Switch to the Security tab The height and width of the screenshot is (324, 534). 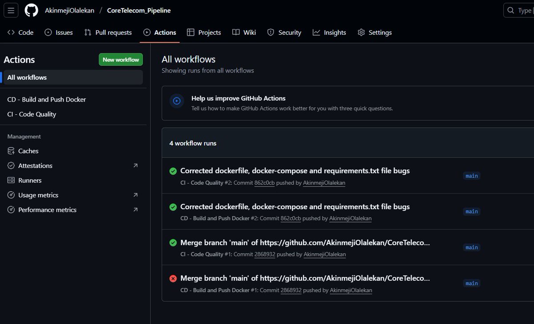click(284, 32)
